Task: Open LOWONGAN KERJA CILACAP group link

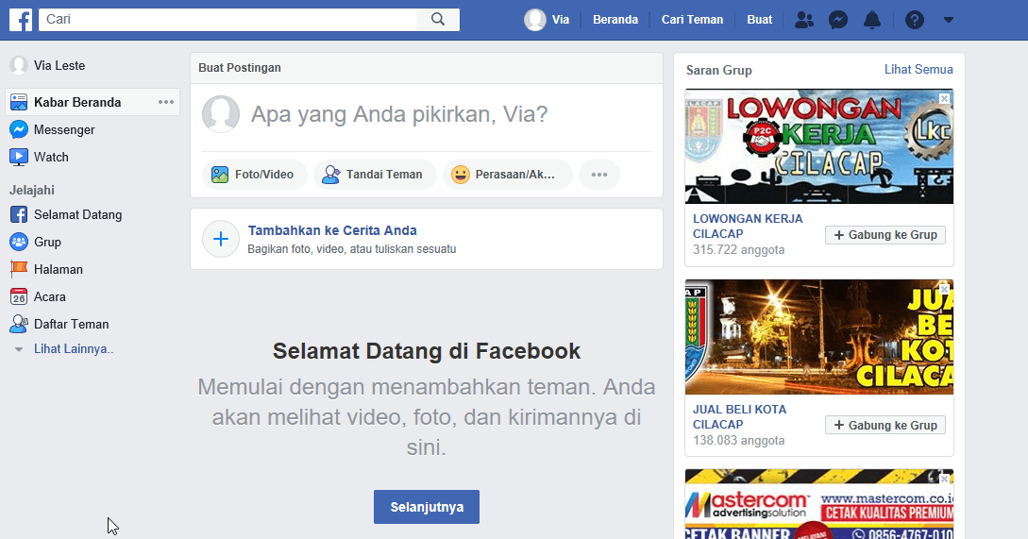Action: pos(748,227)
